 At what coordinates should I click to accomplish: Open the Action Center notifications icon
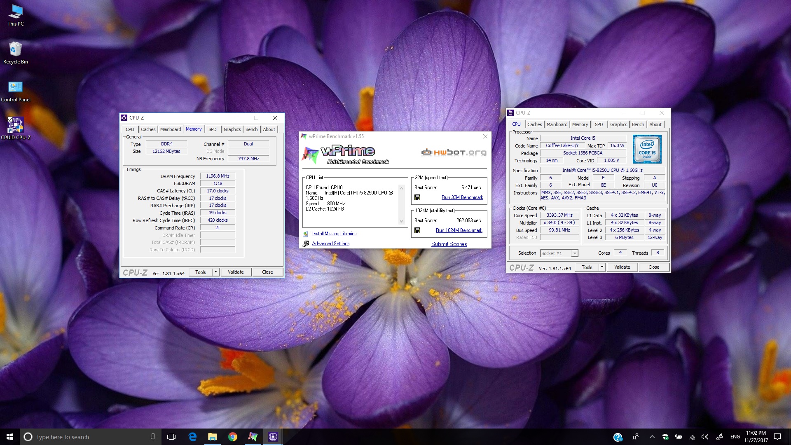coord(777,437)
